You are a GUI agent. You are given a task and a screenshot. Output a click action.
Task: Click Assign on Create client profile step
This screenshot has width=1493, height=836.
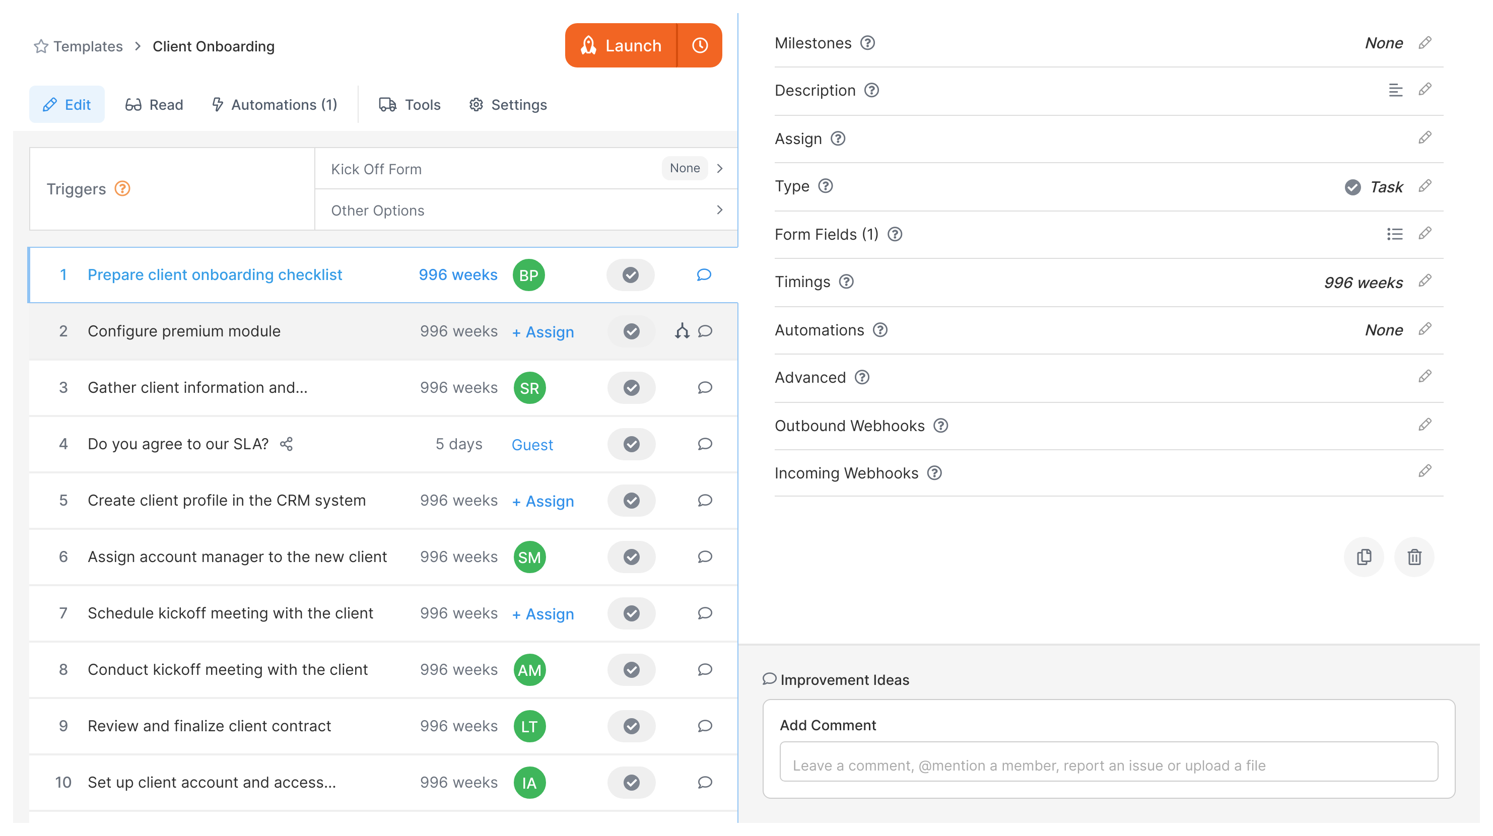click(542, 501)
